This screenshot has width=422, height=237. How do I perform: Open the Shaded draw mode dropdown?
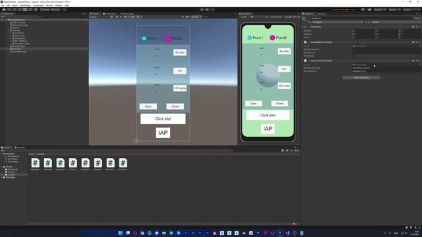click(98, 17)
